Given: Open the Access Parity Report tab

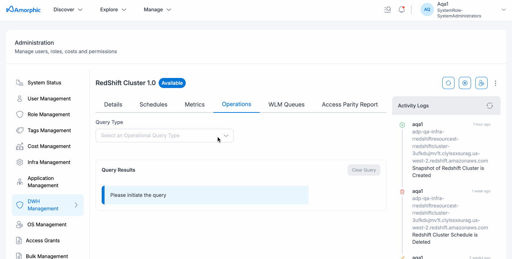Looking at the screenshot, I should (350, 105).
